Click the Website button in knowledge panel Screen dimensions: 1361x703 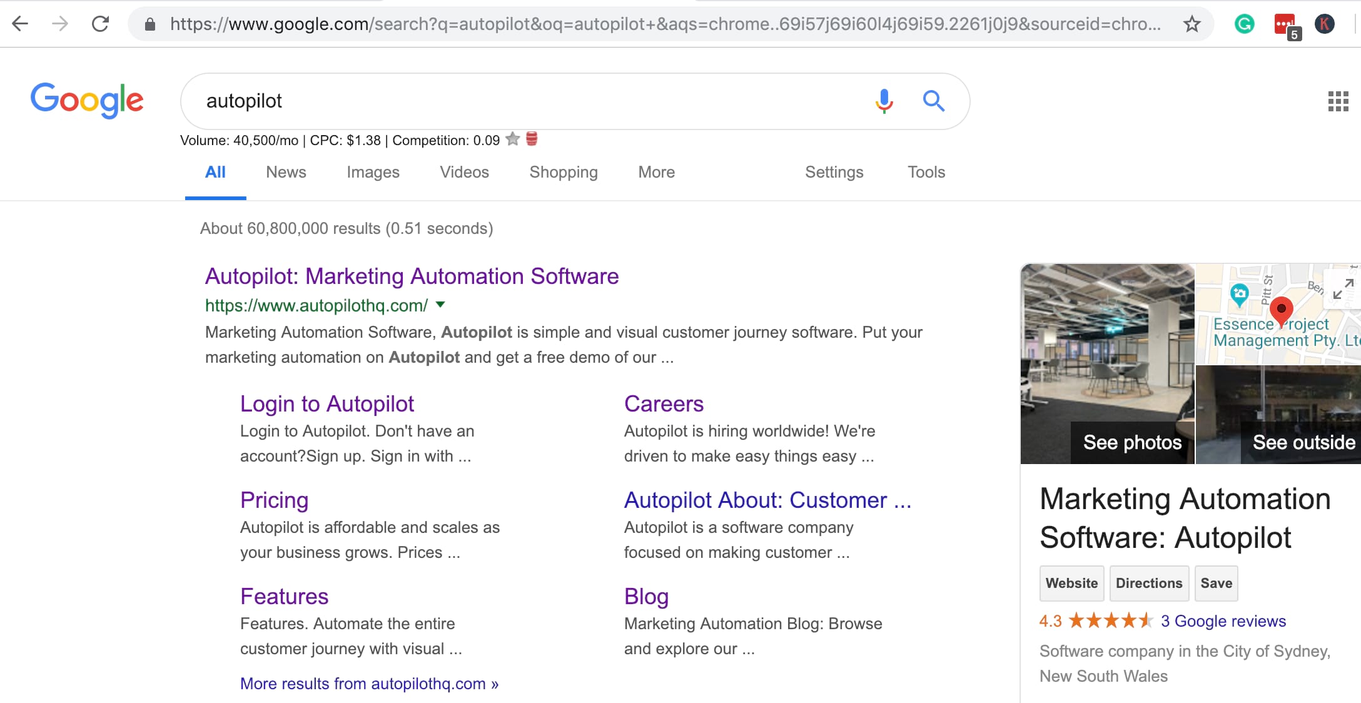pyautogui.click(x=1071, y=583)
